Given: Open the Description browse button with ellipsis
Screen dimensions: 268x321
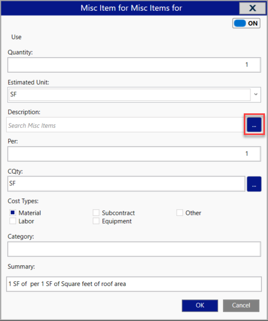Looking at the screenshot, I should click(x=254, y=125).
